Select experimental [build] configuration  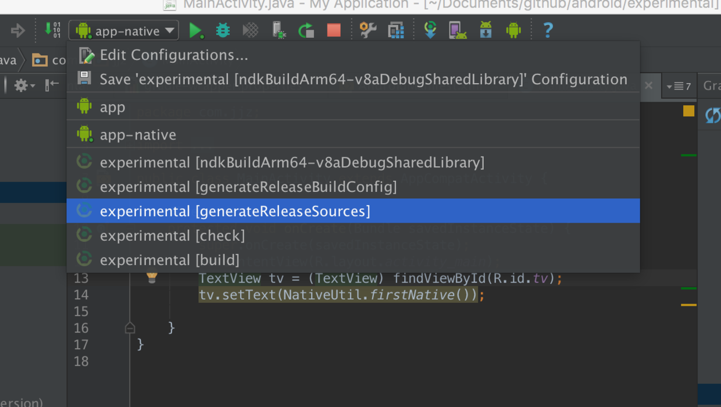[x=354, y=260]
